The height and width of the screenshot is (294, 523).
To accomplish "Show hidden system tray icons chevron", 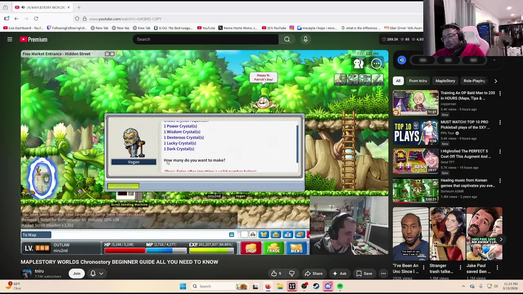I will [x=463, y=286].
